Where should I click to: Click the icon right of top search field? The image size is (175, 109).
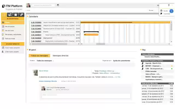[x=58, y=5]
